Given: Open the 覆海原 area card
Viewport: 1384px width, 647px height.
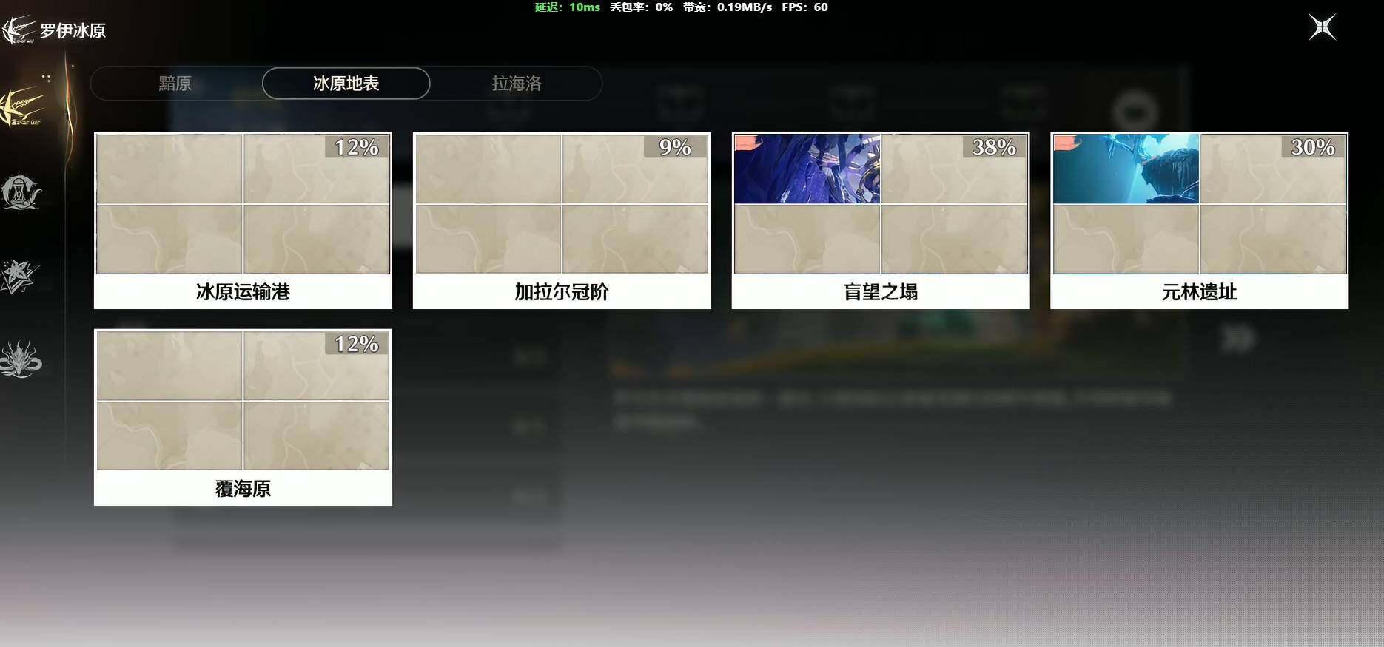Looking at the screenshot, I should point(243,417).
